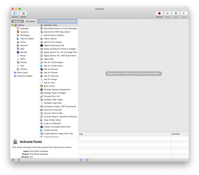Select the Copy to Clipboard action icon
This screenshot has width=199, height=175.
(41, 123)
